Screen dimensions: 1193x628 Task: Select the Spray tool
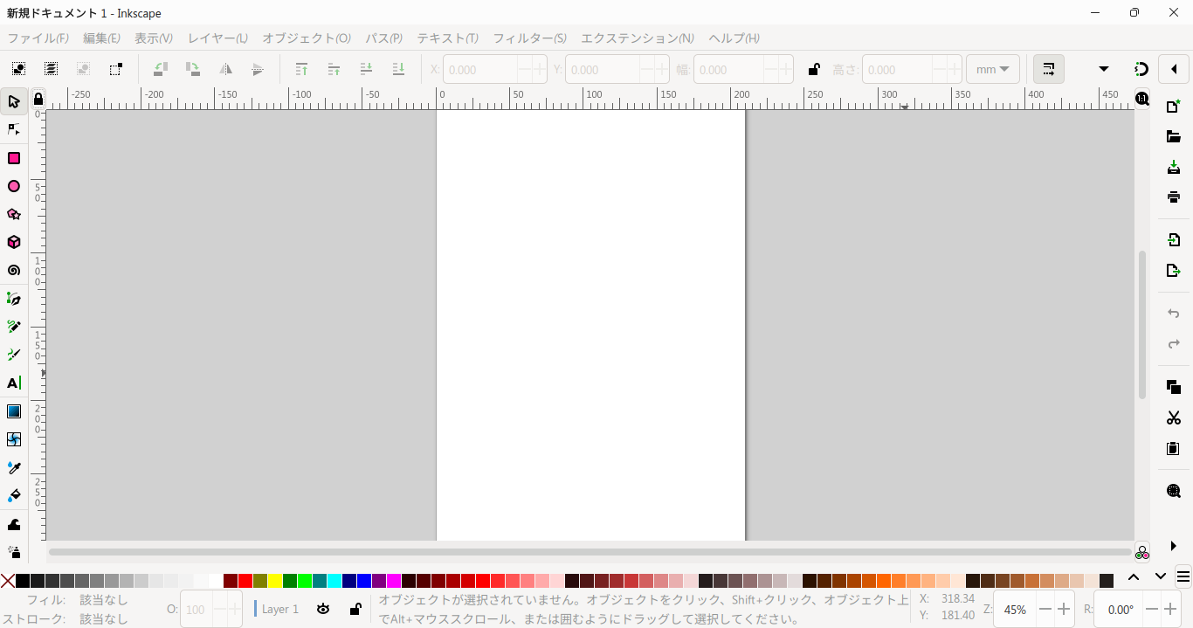pyautogui.click(x=14, y=552)
